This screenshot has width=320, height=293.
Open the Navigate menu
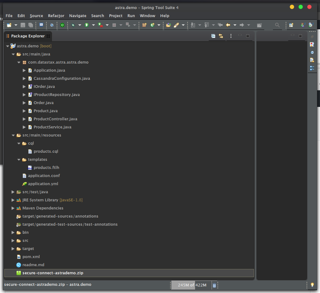(78, 16)
